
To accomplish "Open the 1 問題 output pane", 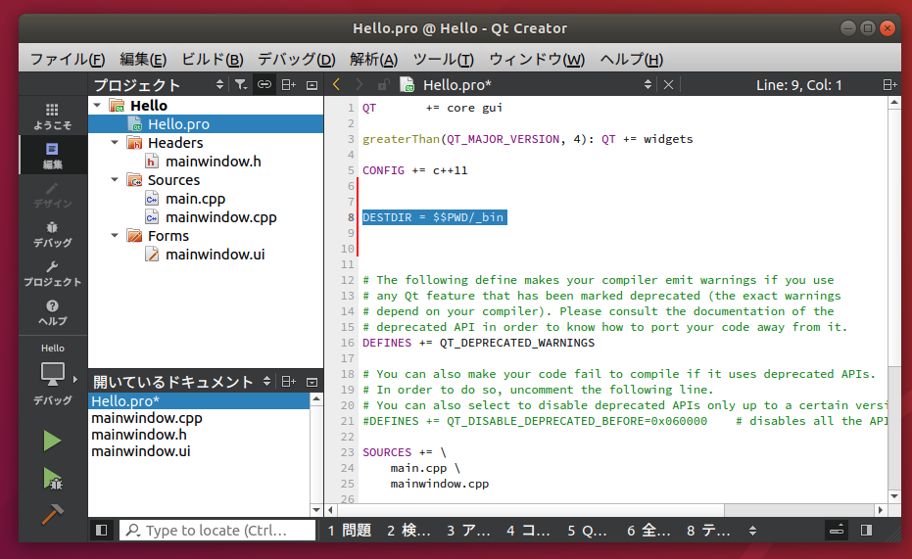I will coord(350,530).
